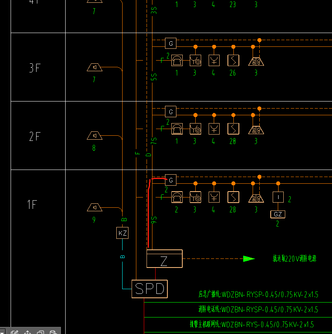This screenshot has width=332, height=334.
Task: Select the fire telephone symbol on 2F
Action: pos(177,129)
